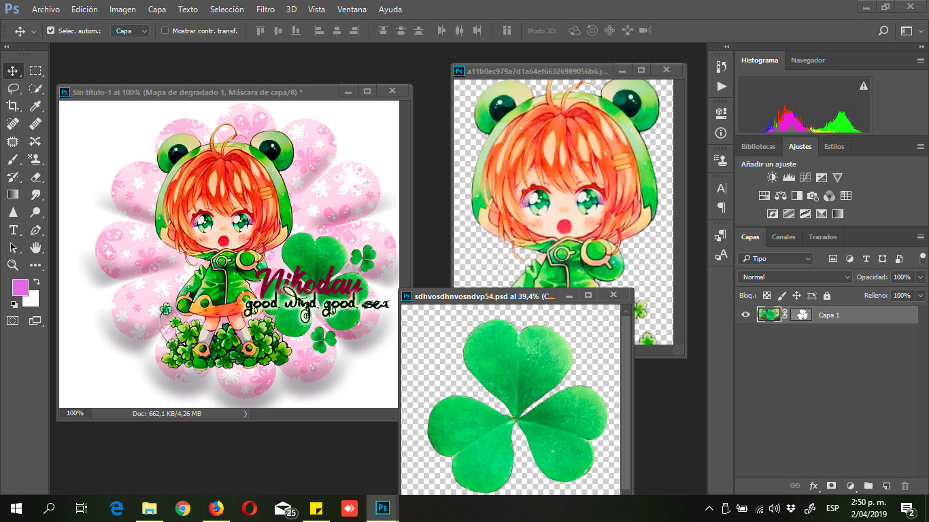Open the Capa auto-select dropdown
This screenshot has width=929, height=522.
tap(131, 31)
